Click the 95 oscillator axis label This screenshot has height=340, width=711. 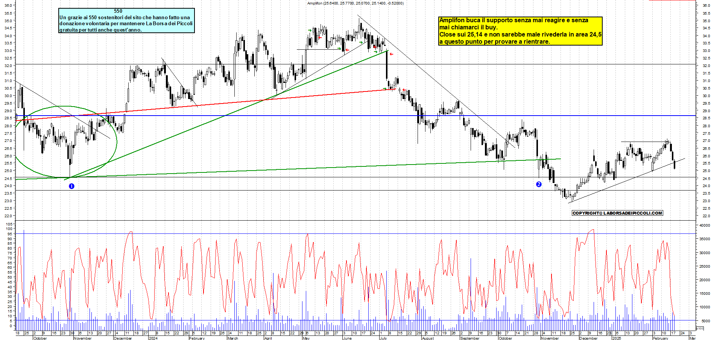10,233
